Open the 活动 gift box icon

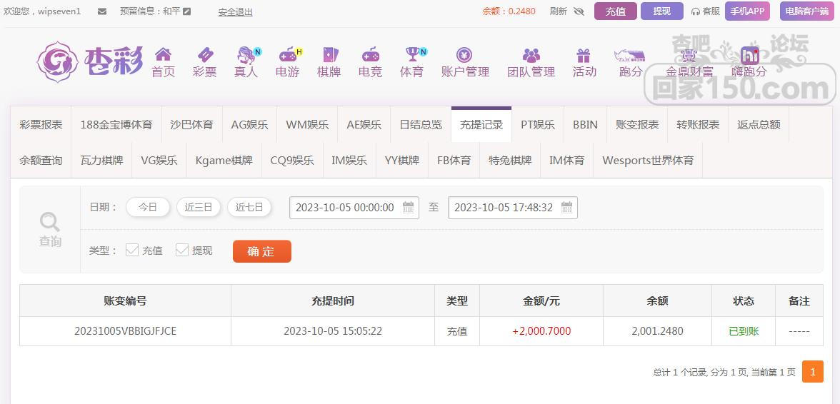(x=584, y=54)
